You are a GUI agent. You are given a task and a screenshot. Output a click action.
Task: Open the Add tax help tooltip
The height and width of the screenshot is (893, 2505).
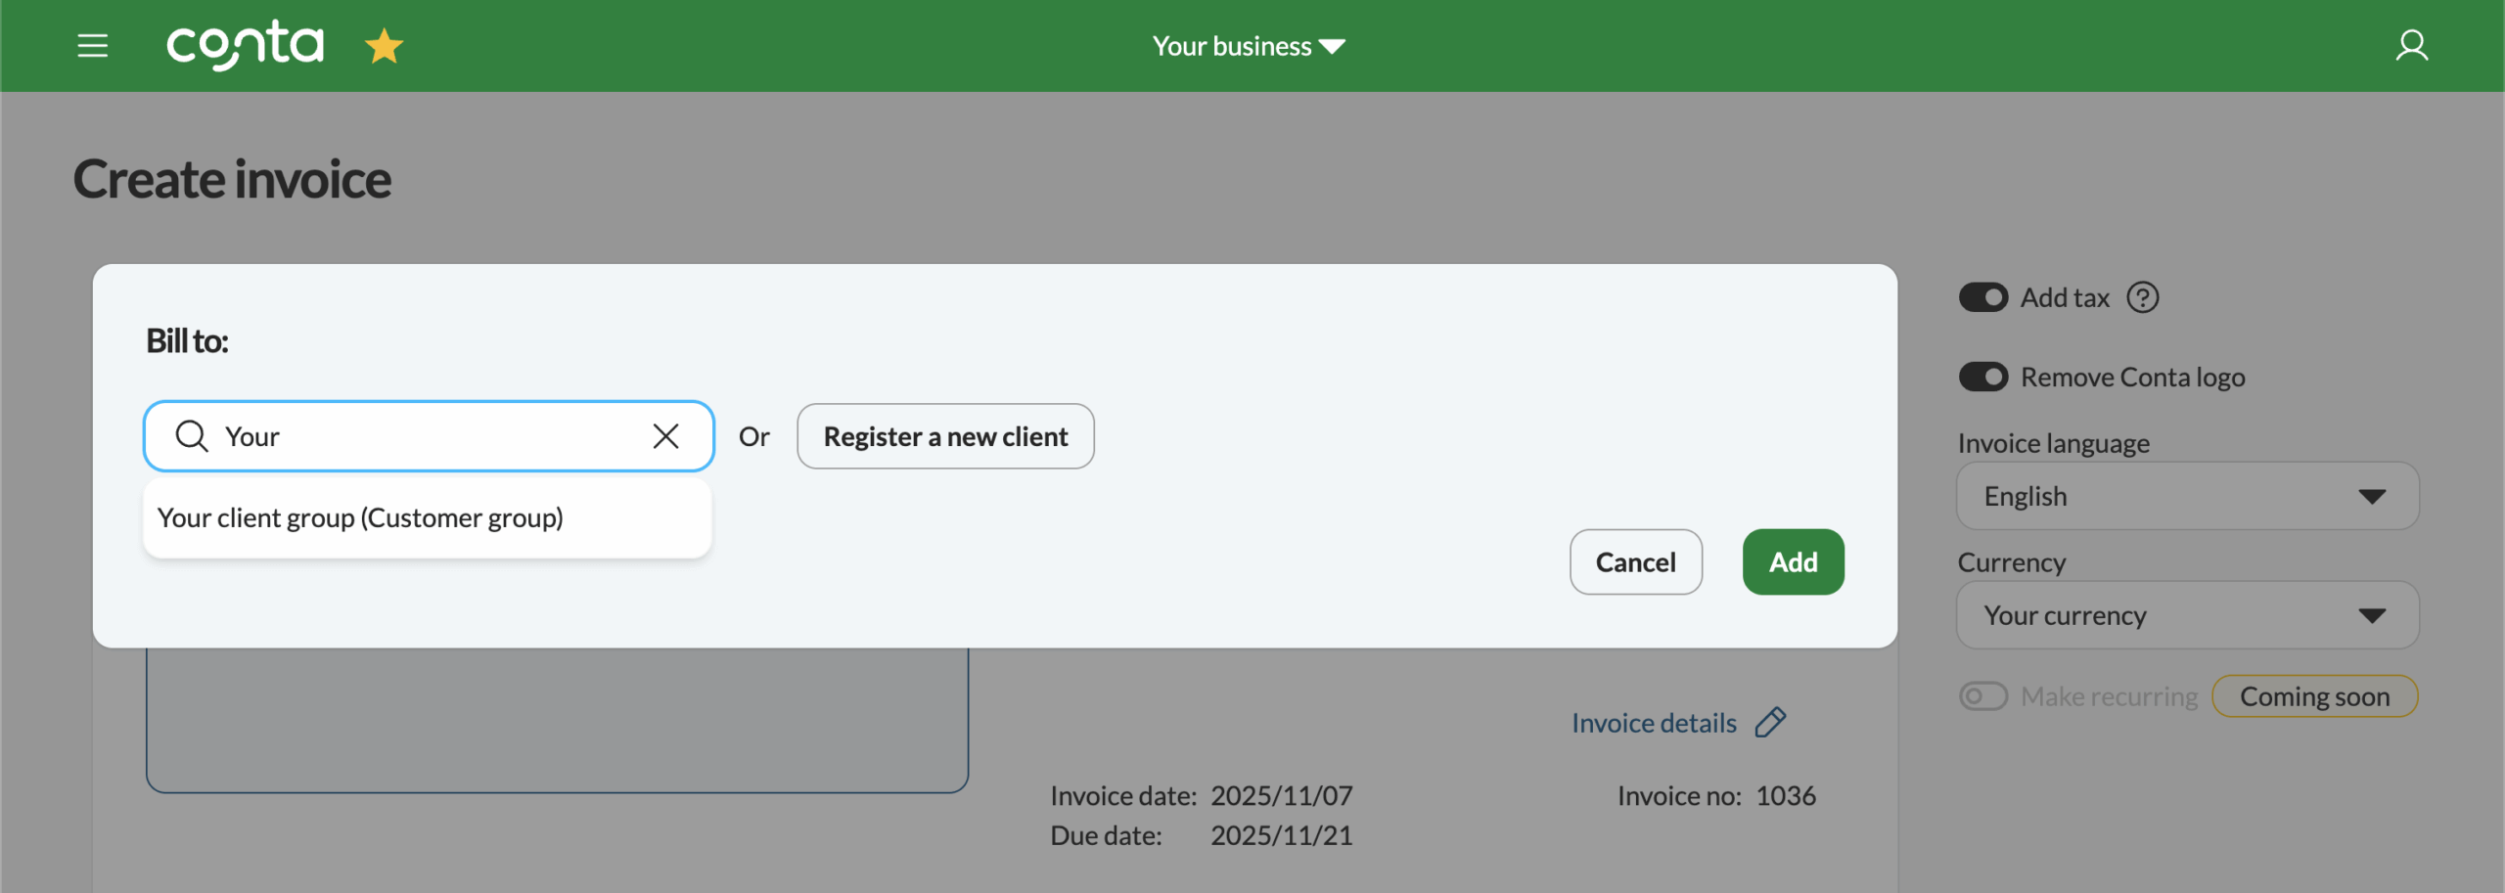pyautogui.click(x=2143, y=297)
